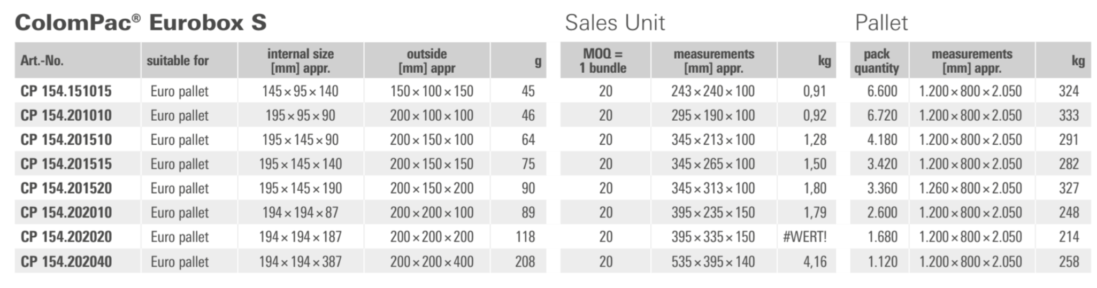Click the 'ColomPac Eurobox S' title
Screen dimensions: 1097x288
(141, 22)
